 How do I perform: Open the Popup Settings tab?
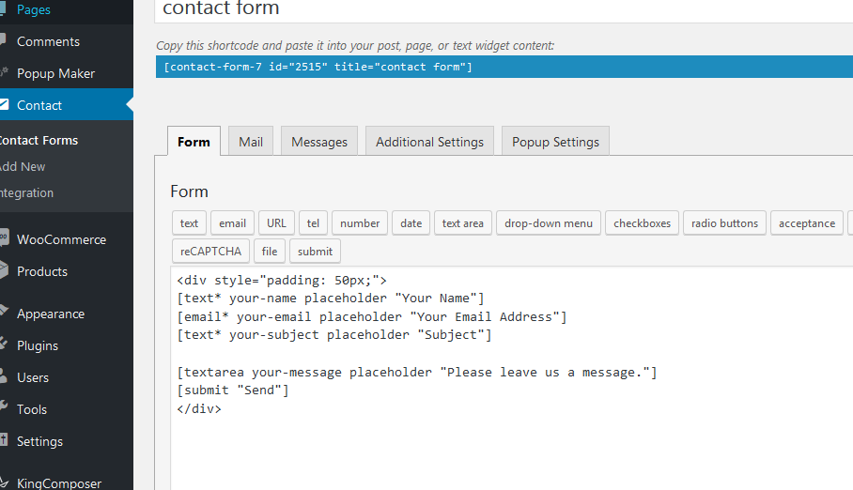tap(555, 142)
